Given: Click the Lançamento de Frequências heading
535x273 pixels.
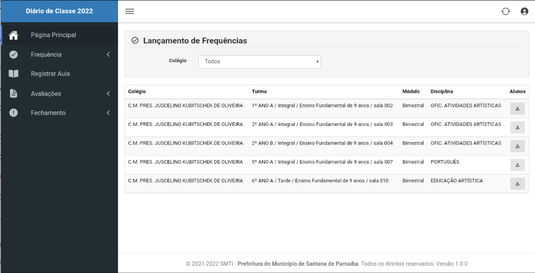Looking at the screenshot, I should click(x=195, y=41).
